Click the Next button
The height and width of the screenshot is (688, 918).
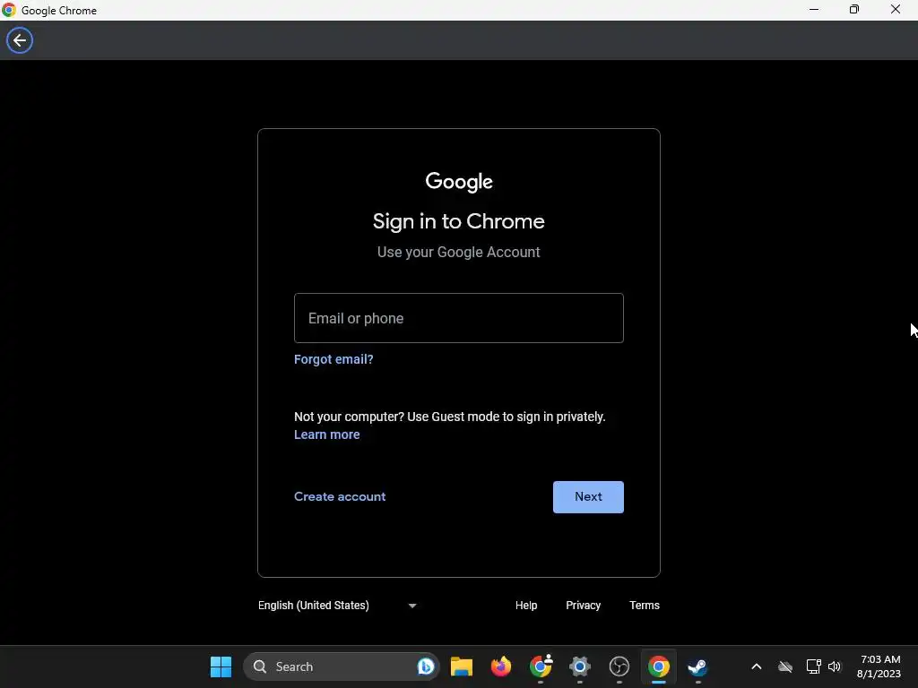click(588, 496)
